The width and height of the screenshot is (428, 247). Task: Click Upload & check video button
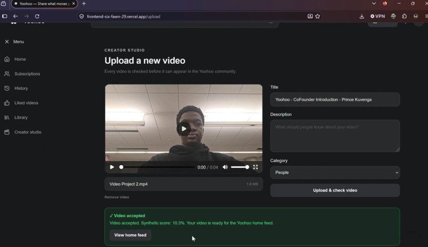coord(335,190)
